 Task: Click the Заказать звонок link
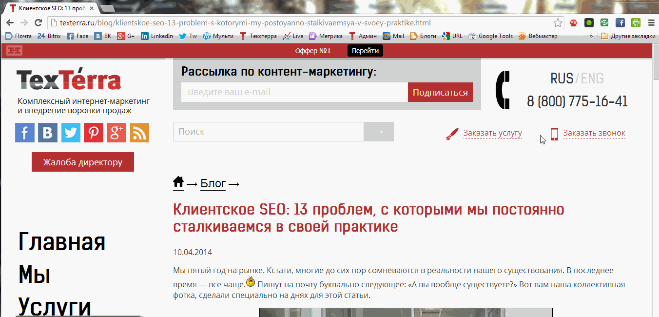pyautogui.click(x=594, y=133)
